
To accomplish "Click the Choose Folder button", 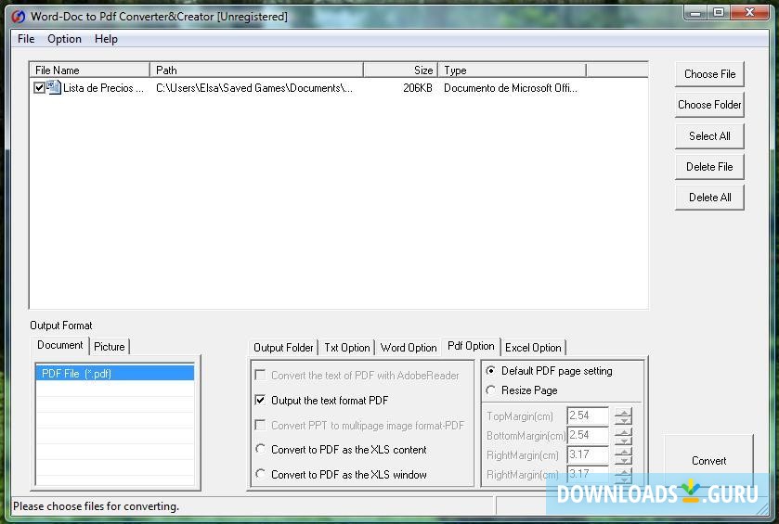I will [709, 105].
